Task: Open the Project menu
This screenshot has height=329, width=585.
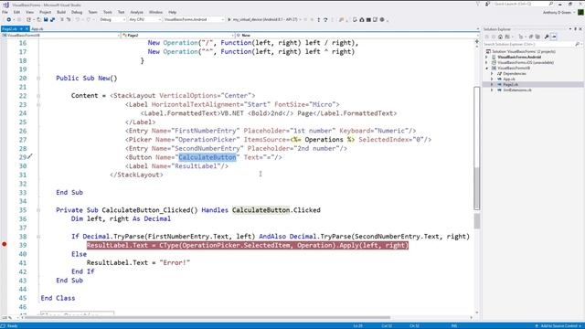Action: coord(45,12)
